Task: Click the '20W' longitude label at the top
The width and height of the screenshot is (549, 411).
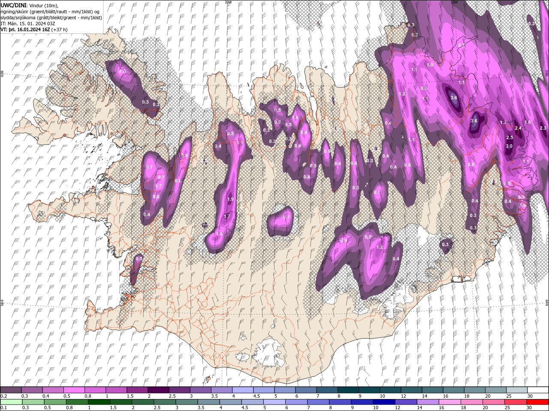Action: pos(228,2)
